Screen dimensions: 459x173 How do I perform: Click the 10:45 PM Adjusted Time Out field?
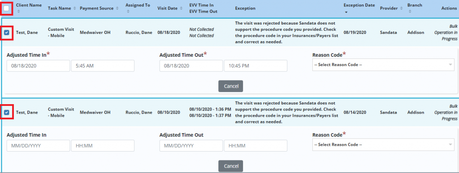tap(255, 66)
